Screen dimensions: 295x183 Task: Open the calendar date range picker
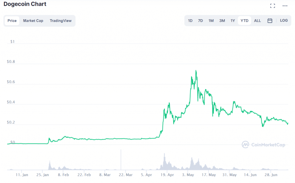(x=270, y=21)
